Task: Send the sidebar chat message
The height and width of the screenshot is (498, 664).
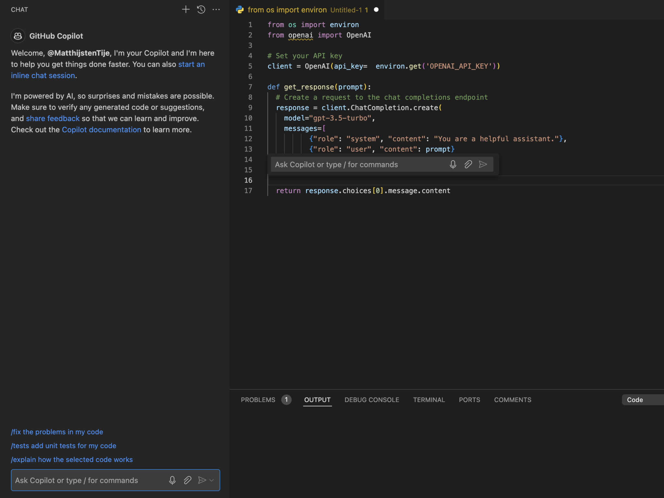Action: 202,480
